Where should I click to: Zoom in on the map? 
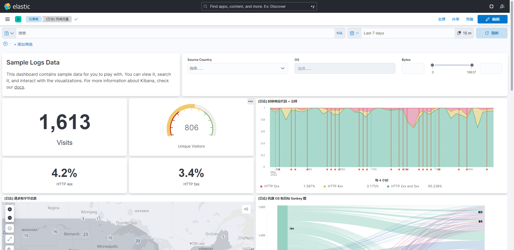coord(10,209)
